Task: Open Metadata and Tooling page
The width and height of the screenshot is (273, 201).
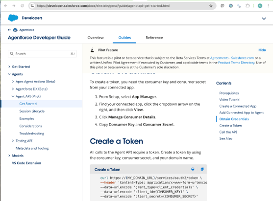Action: pos(32,148)
